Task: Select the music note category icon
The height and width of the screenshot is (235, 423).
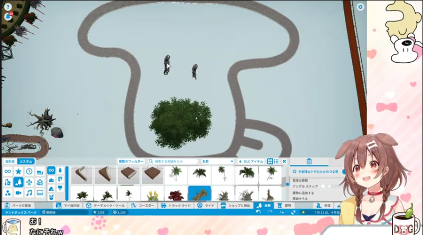Action: 29,193
